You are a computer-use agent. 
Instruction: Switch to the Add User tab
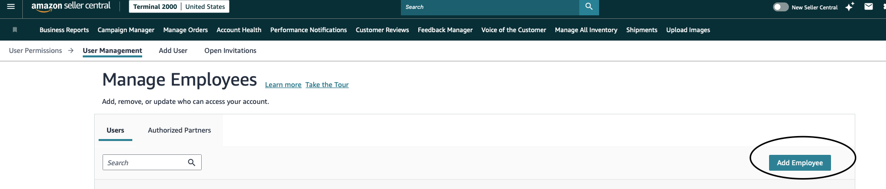click(x=173, y=50)
